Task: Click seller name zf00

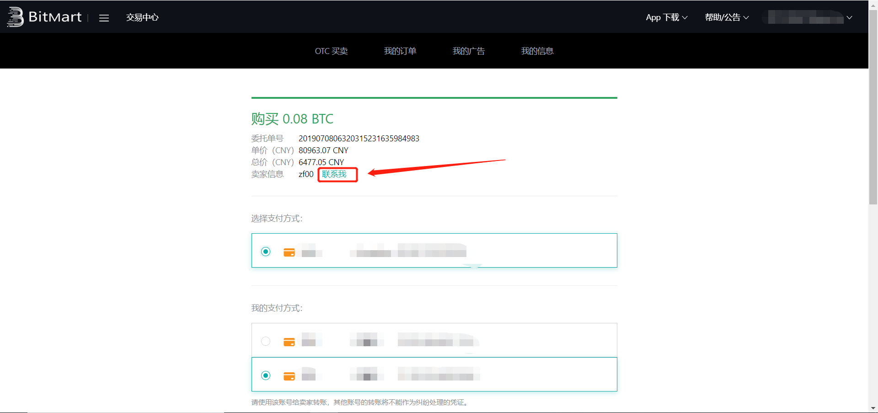Action: coord(306,174)
